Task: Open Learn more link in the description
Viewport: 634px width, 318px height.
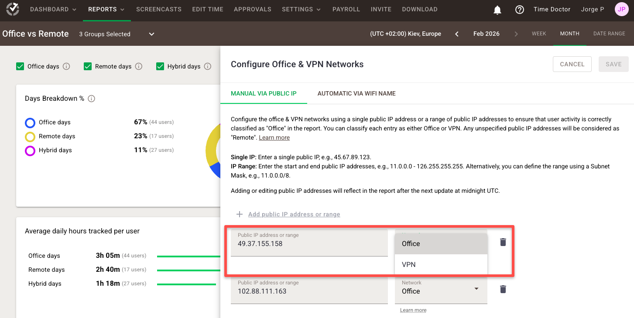Action: [274, 137]
